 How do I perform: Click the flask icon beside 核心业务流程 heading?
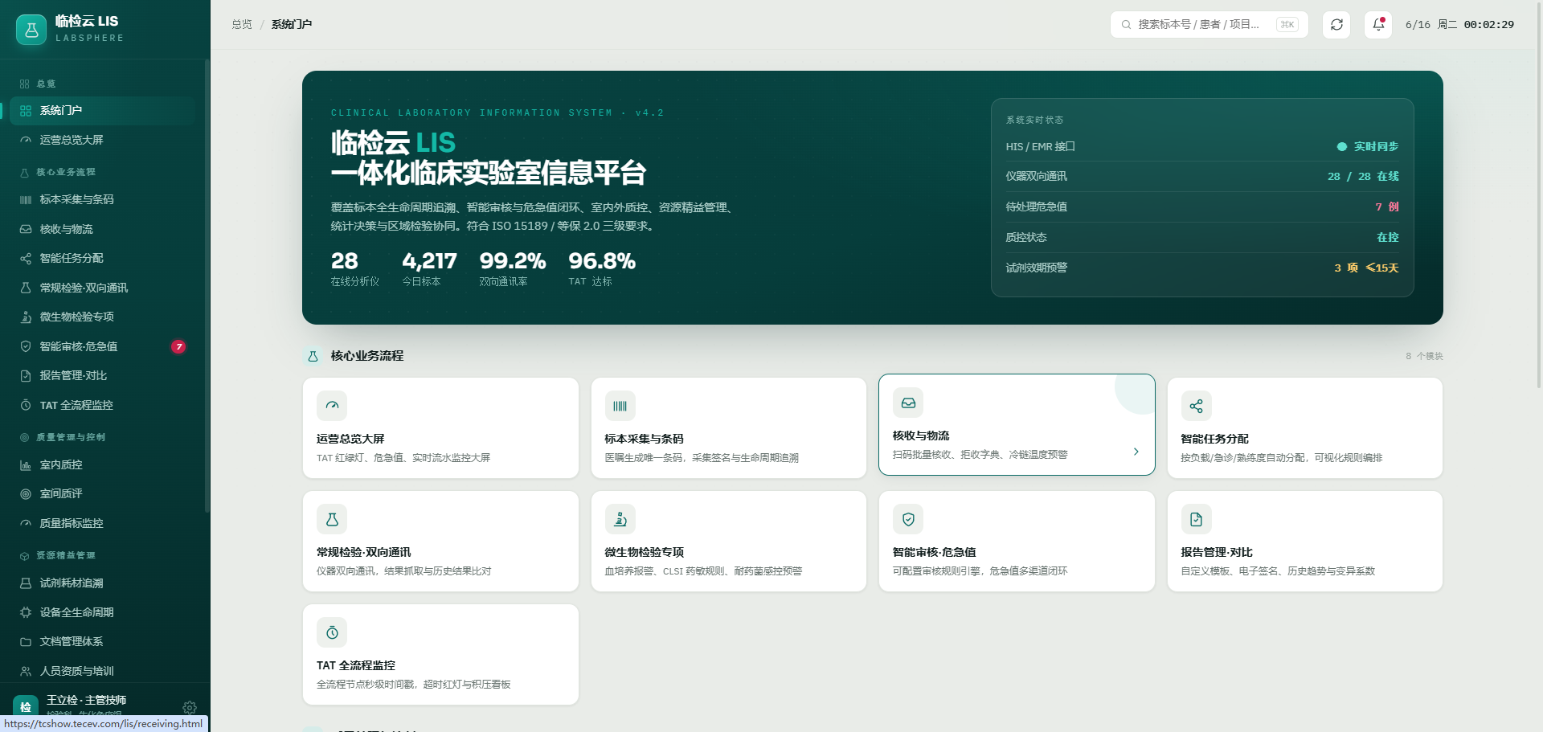[x=313, y=356]
